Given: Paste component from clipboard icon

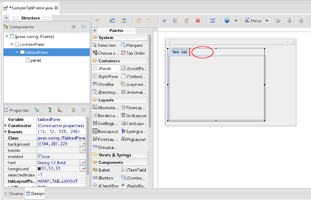Looking at the screenshot, I should pyautogui.click(x=187, y=20).
